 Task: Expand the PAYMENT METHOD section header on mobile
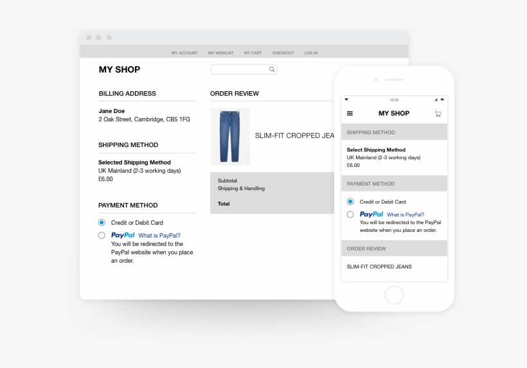394,184
